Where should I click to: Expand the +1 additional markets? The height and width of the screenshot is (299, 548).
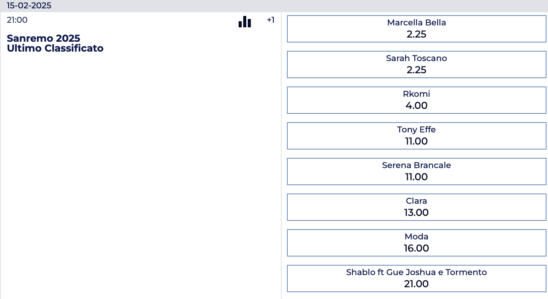(271, 20)
